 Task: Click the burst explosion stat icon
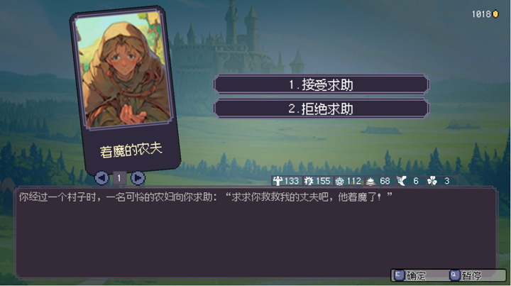click(308, 181)
